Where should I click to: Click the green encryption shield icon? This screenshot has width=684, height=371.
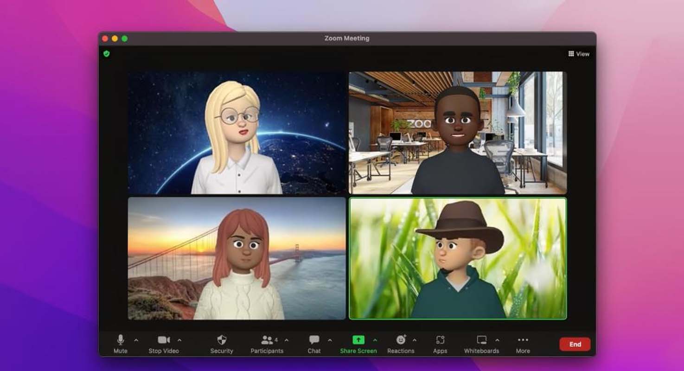pyautogui.click(x=107, y=54)
